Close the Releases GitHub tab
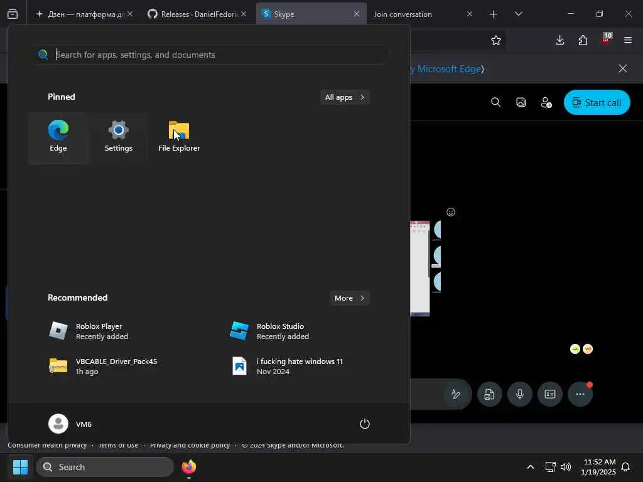This screenshot has width=643, height=482. pos(244,14)
